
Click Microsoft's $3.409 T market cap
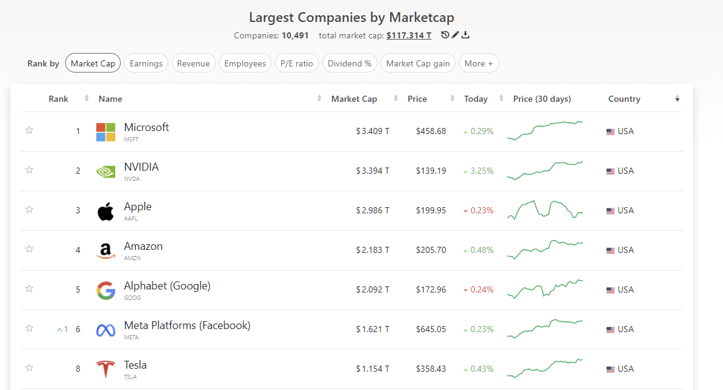[x=372, y=132]
